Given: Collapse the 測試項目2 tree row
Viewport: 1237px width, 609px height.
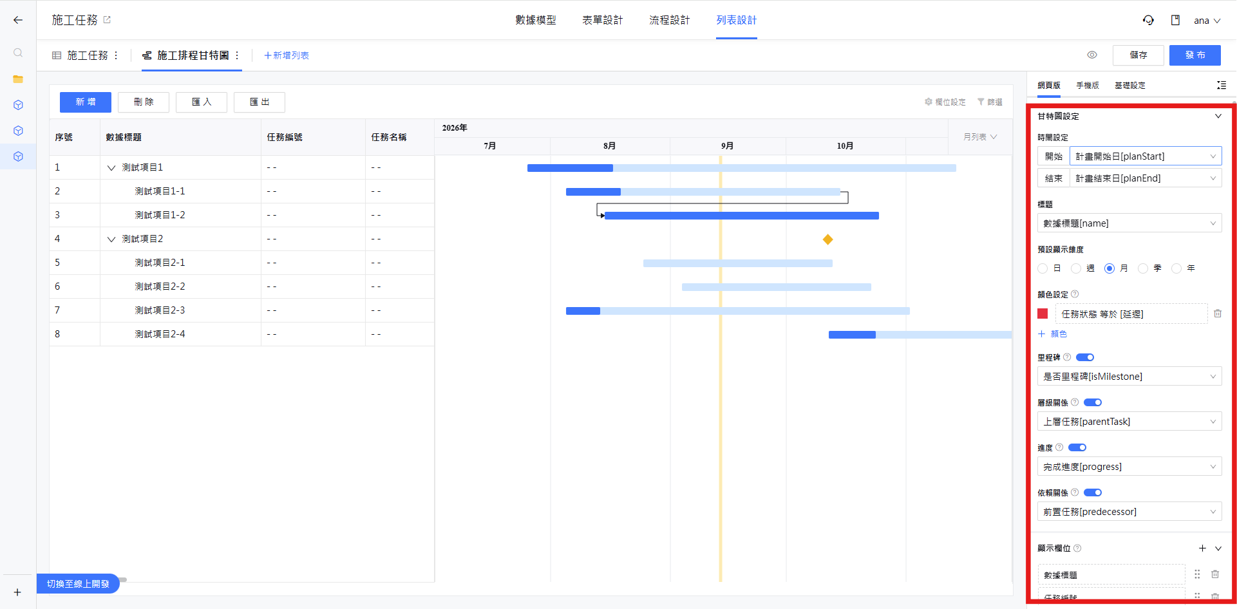Looking at the screenshot, I should click(111, 239).
